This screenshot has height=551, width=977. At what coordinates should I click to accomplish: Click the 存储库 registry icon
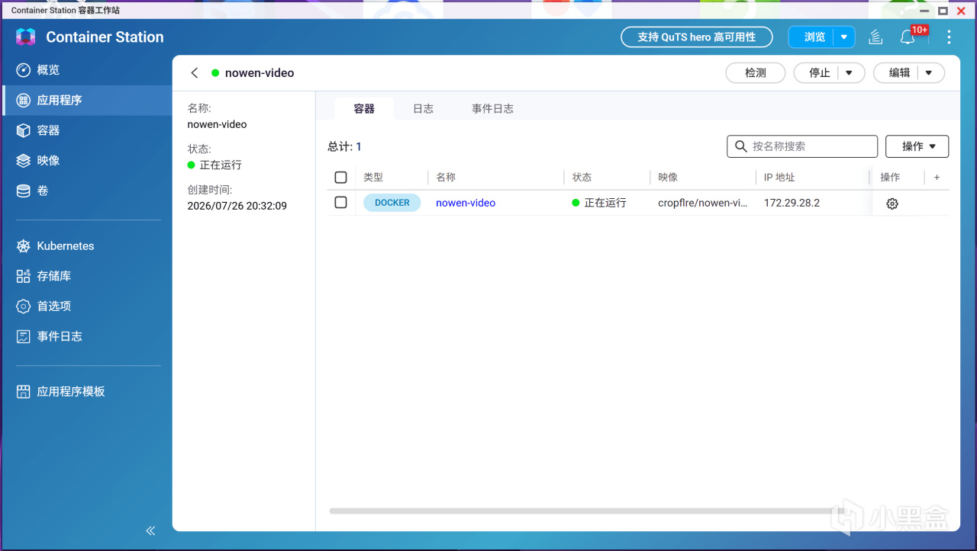[x=24, y=276]
